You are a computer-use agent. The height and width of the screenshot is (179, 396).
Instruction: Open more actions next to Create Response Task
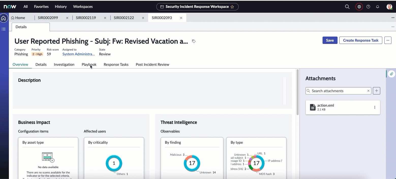pos(388,40)
